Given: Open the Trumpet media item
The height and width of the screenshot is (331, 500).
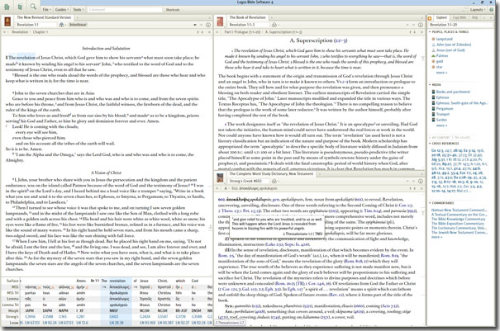Looking at the screenshot, I should click(x=443, y=114).
